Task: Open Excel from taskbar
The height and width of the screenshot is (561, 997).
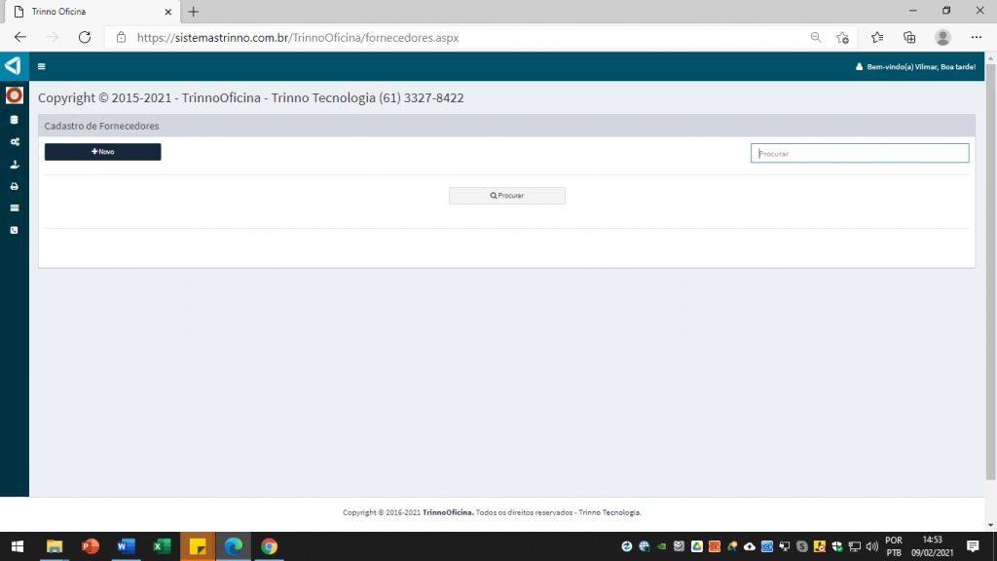Action: 162,546
